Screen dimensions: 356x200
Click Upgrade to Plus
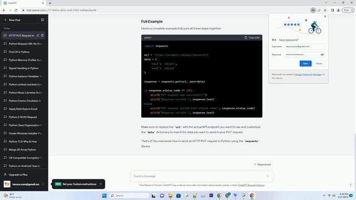23,174
